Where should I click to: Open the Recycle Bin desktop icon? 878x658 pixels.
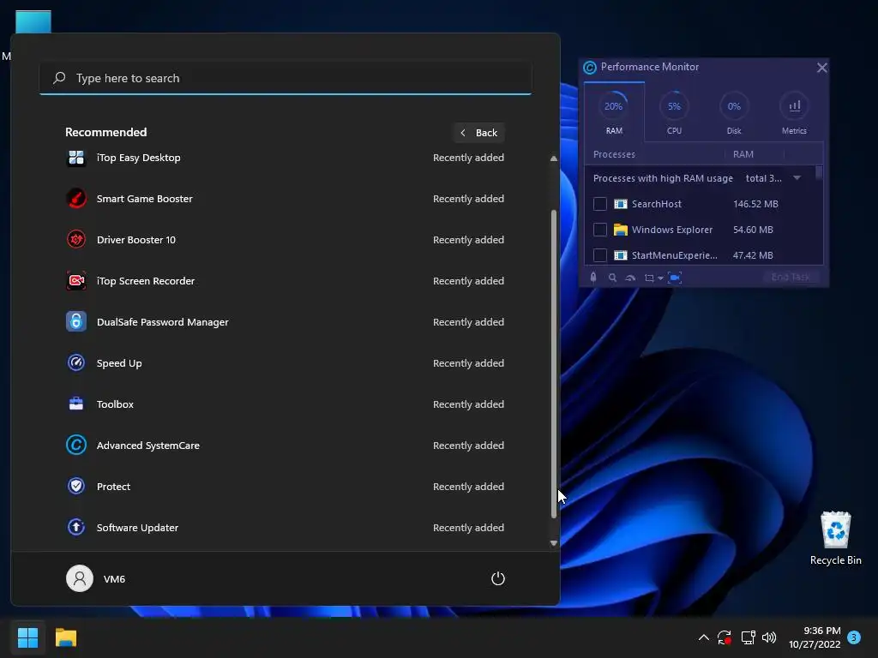pos(835,538)
